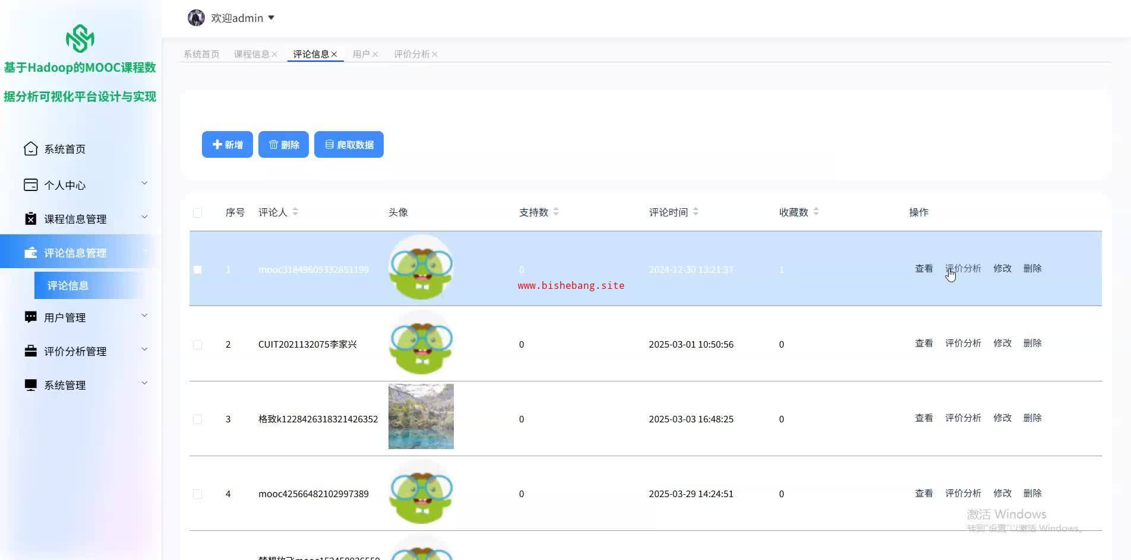Click the row 1 avatar thumbnail
The image size is (1131, 560).
tap(421, 267)
